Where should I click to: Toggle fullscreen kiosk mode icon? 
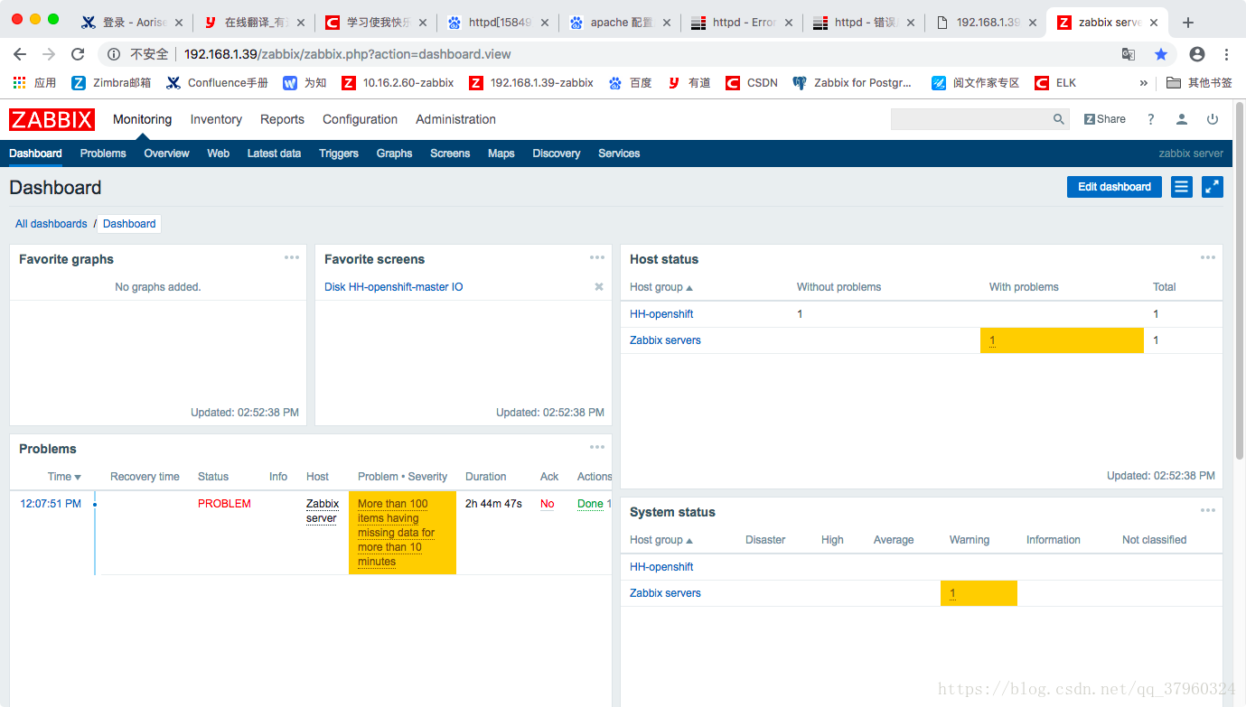[1213, 187]
